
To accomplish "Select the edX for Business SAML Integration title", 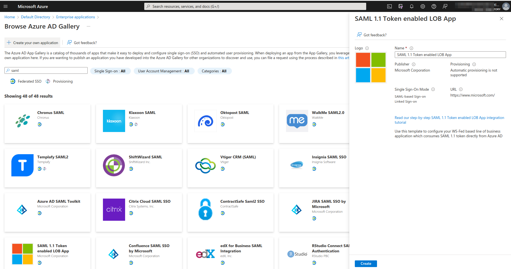I will pos(241,248).
